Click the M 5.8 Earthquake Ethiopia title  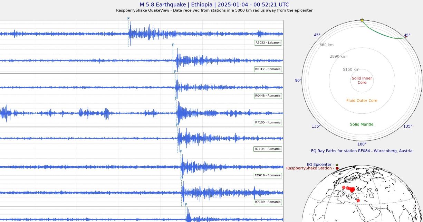pyautogui.click(x=214, y=4)
